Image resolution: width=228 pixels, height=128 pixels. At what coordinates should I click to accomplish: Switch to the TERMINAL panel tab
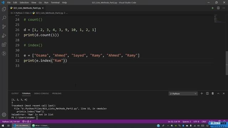pos(26,94)
